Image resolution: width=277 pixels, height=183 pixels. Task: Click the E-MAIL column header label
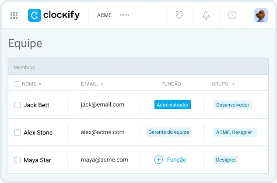tap(89, 84)
